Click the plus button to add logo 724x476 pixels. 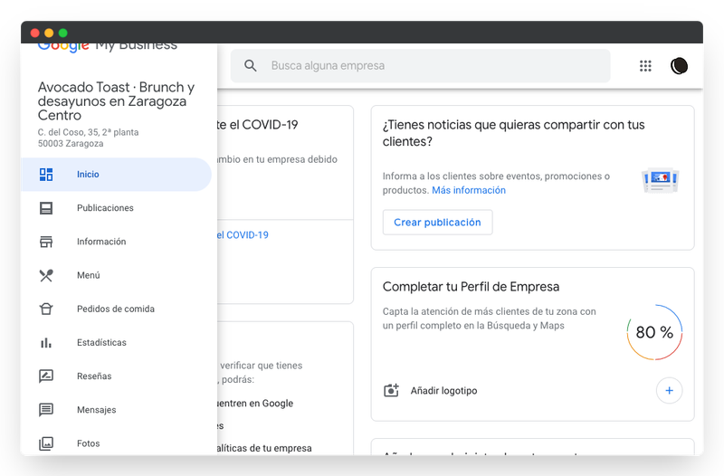tap(669, 391)
